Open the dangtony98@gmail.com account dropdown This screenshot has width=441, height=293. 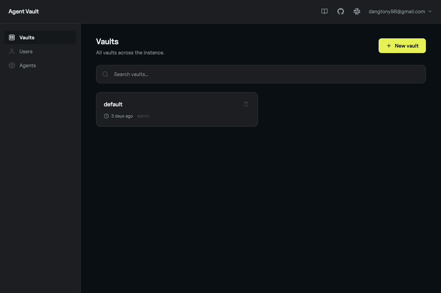point(397,11)
